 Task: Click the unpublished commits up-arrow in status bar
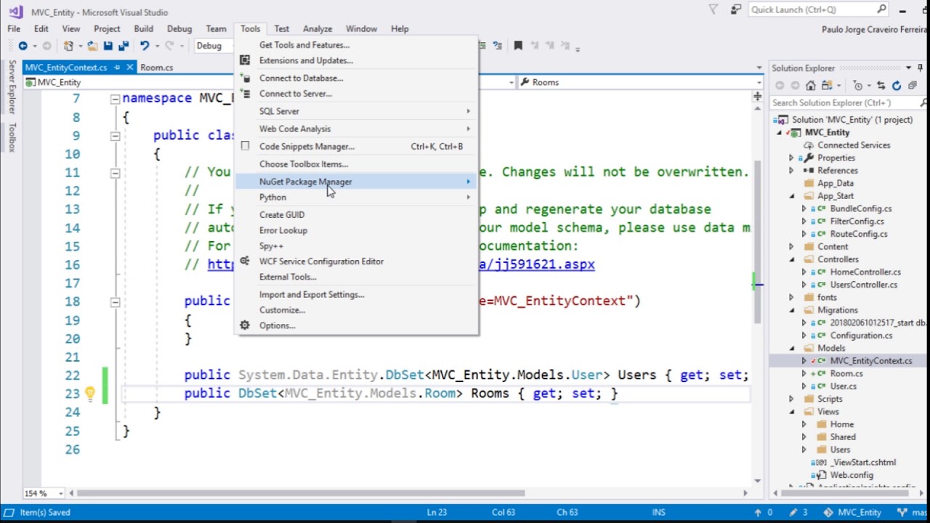click(x=759, y=512)
